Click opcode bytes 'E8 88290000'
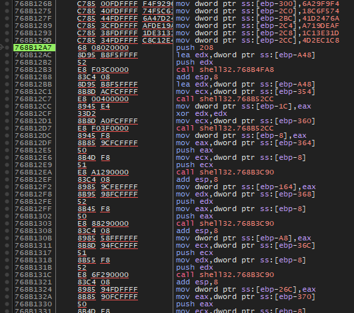The height and width of the screenshot is (313, 354). 103,224
